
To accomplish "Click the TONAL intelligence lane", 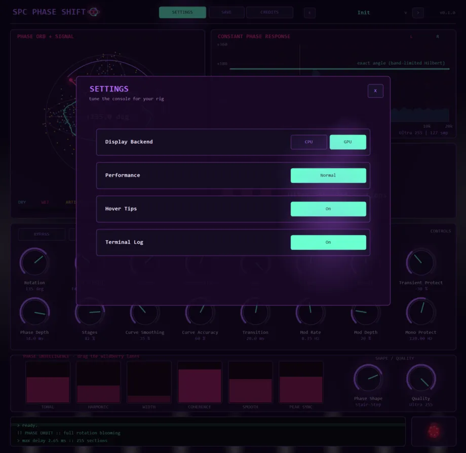I will click(x=48, y=382).
